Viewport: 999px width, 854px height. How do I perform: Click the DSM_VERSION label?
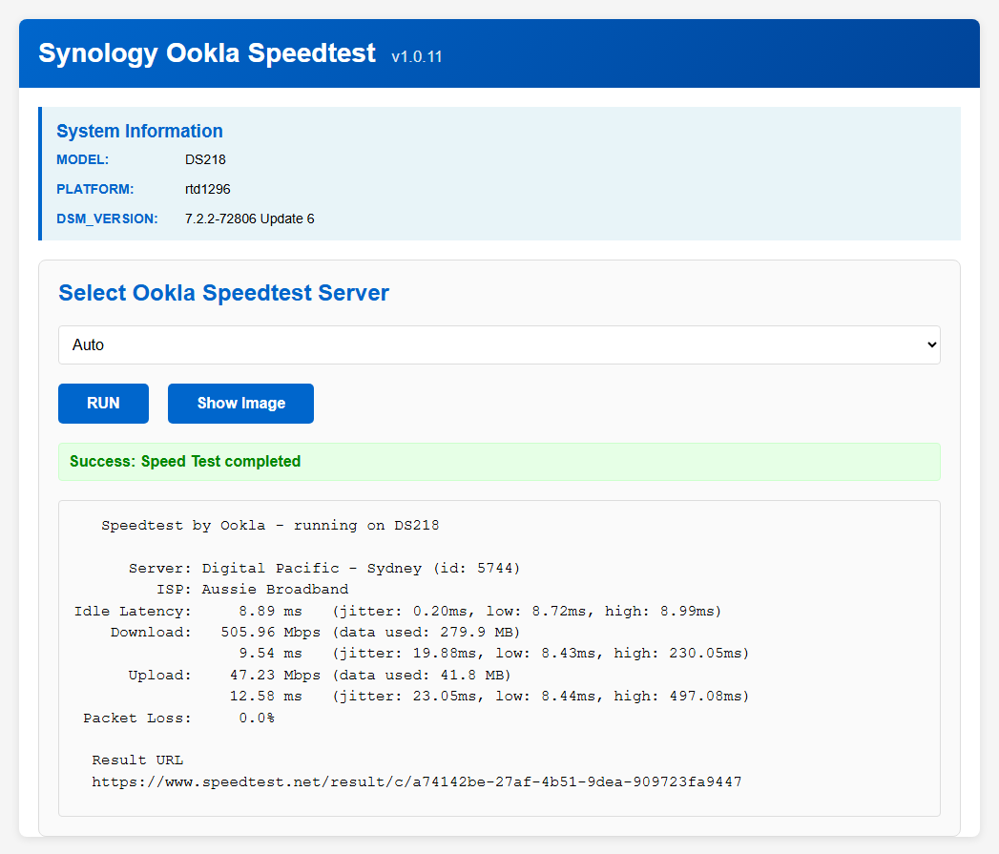pyautogui.click(x=107, y=219)
